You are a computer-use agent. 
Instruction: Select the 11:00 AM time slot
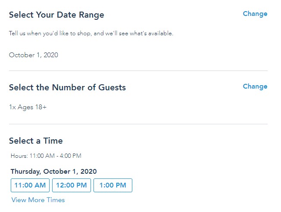[x=30, y=185]
